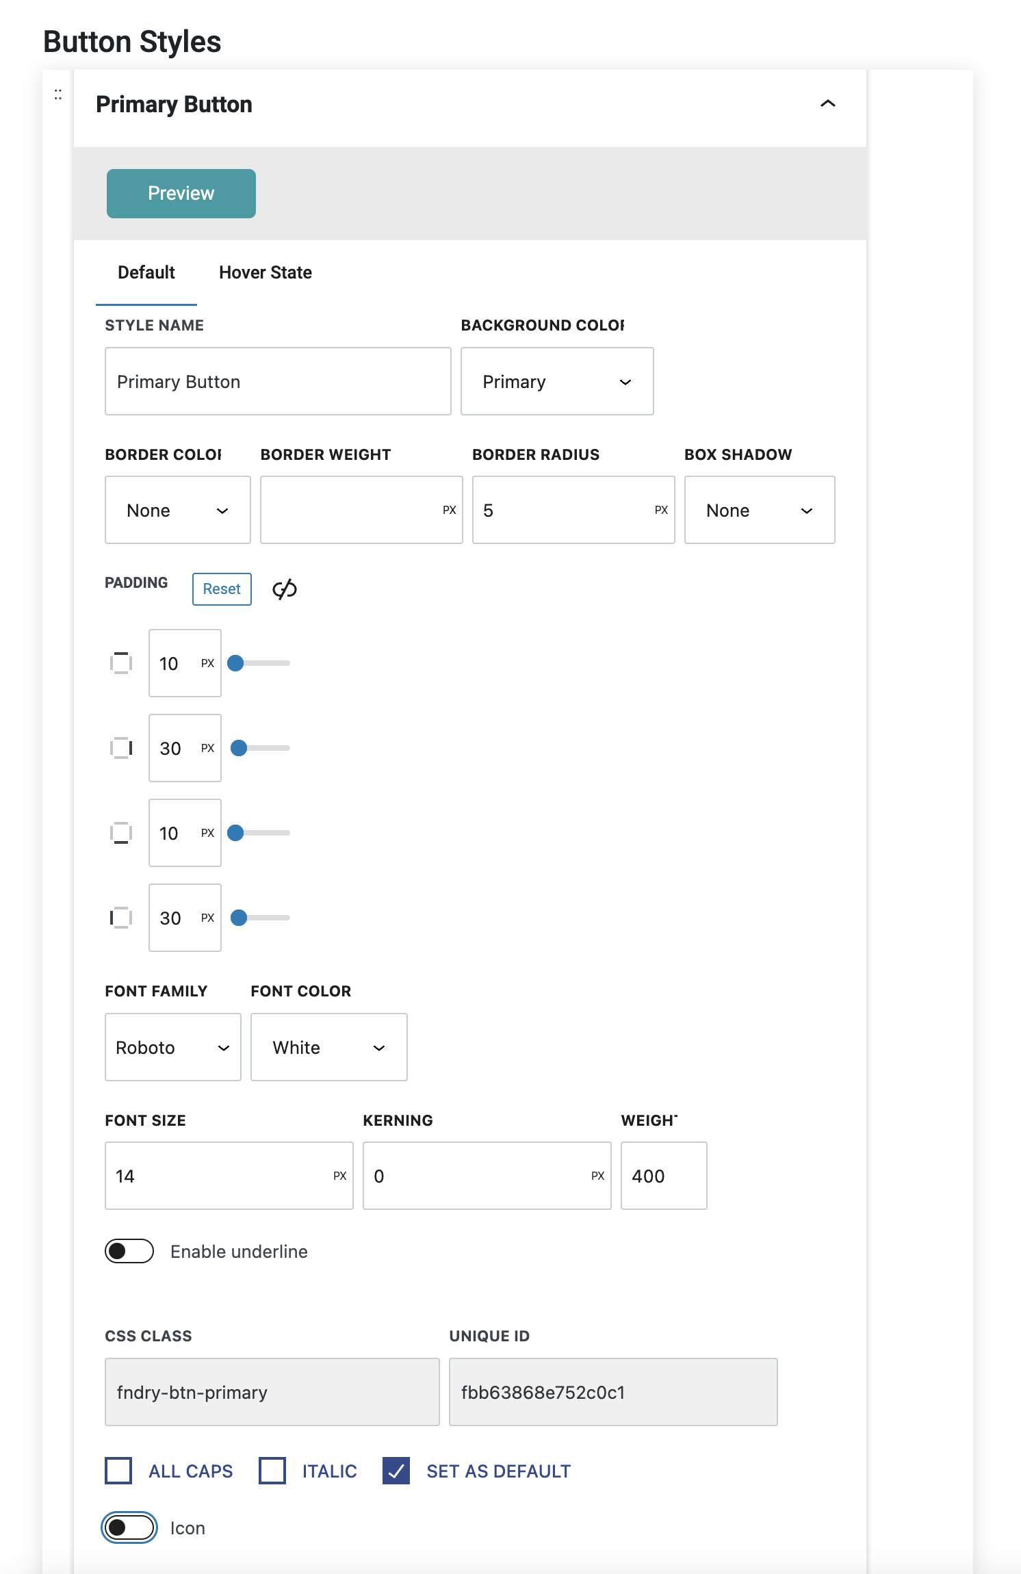Image resolution: width=1021 pixels, height=1574 pixels.
Task: Click the right padding side icon
Action: click(121, 748)
